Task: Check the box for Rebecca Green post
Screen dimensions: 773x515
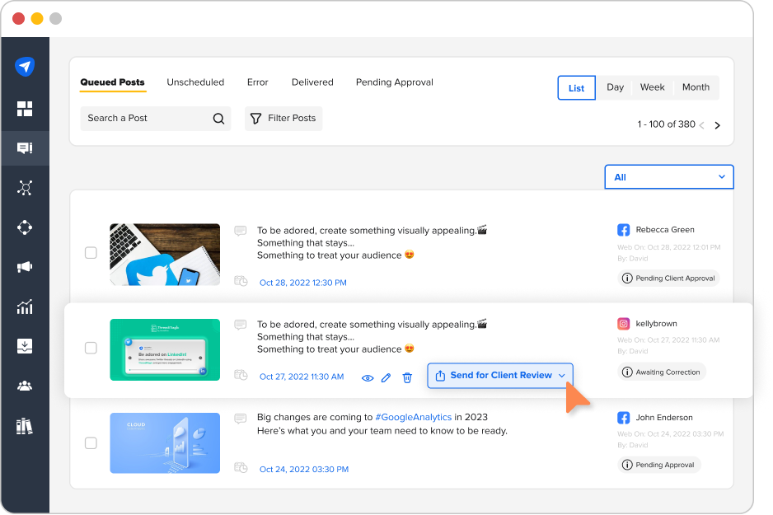Action: pyautogui.click(x=91, y=254)
